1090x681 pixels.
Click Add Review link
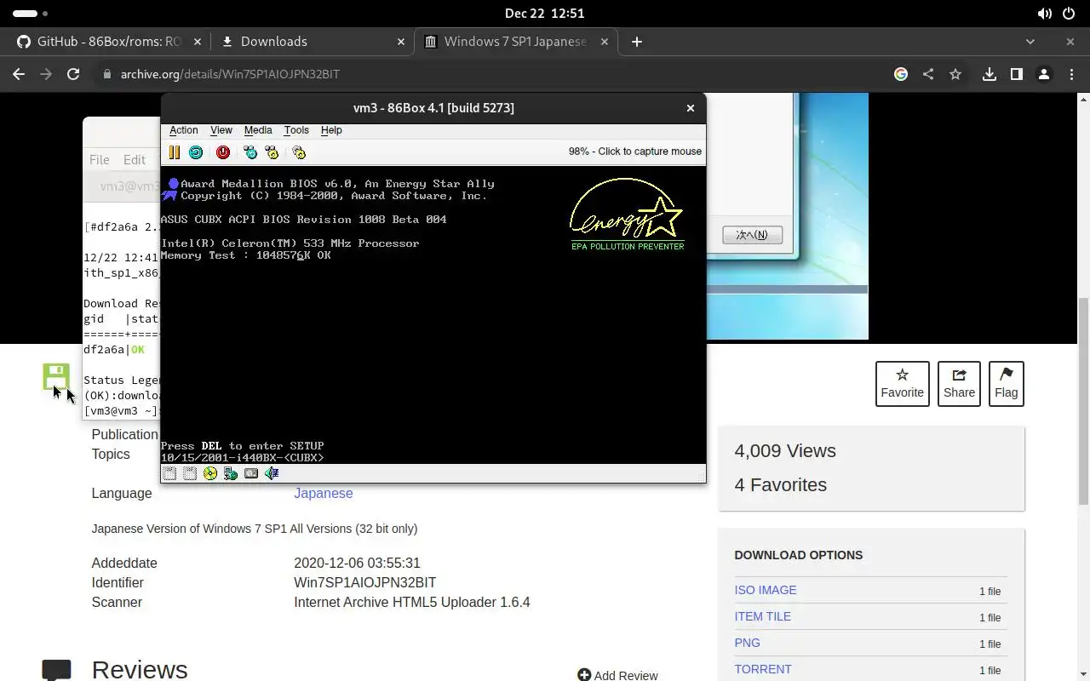tap(617, 675)
